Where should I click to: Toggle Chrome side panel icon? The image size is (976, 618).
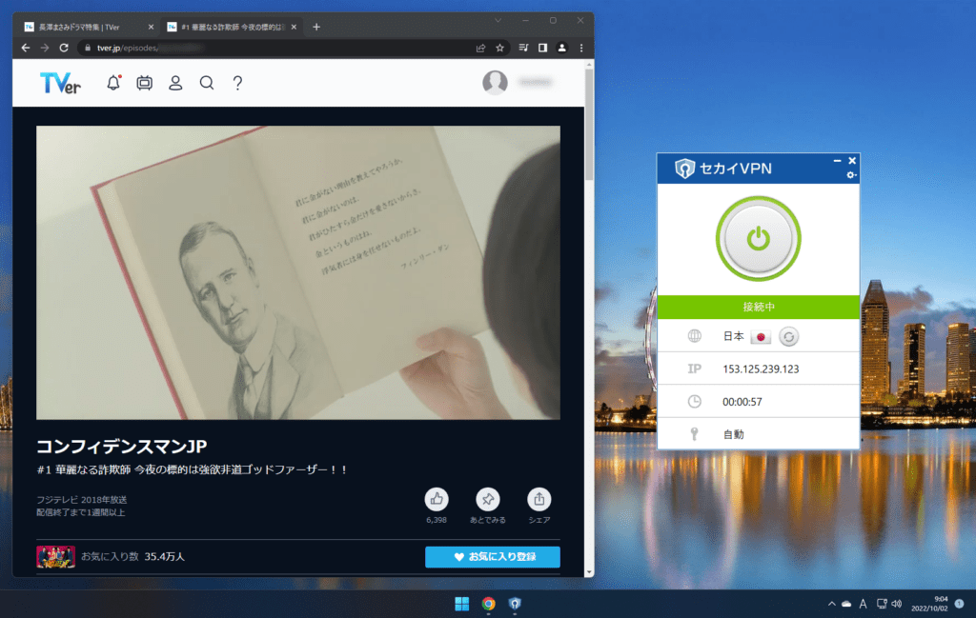[542, 48]
